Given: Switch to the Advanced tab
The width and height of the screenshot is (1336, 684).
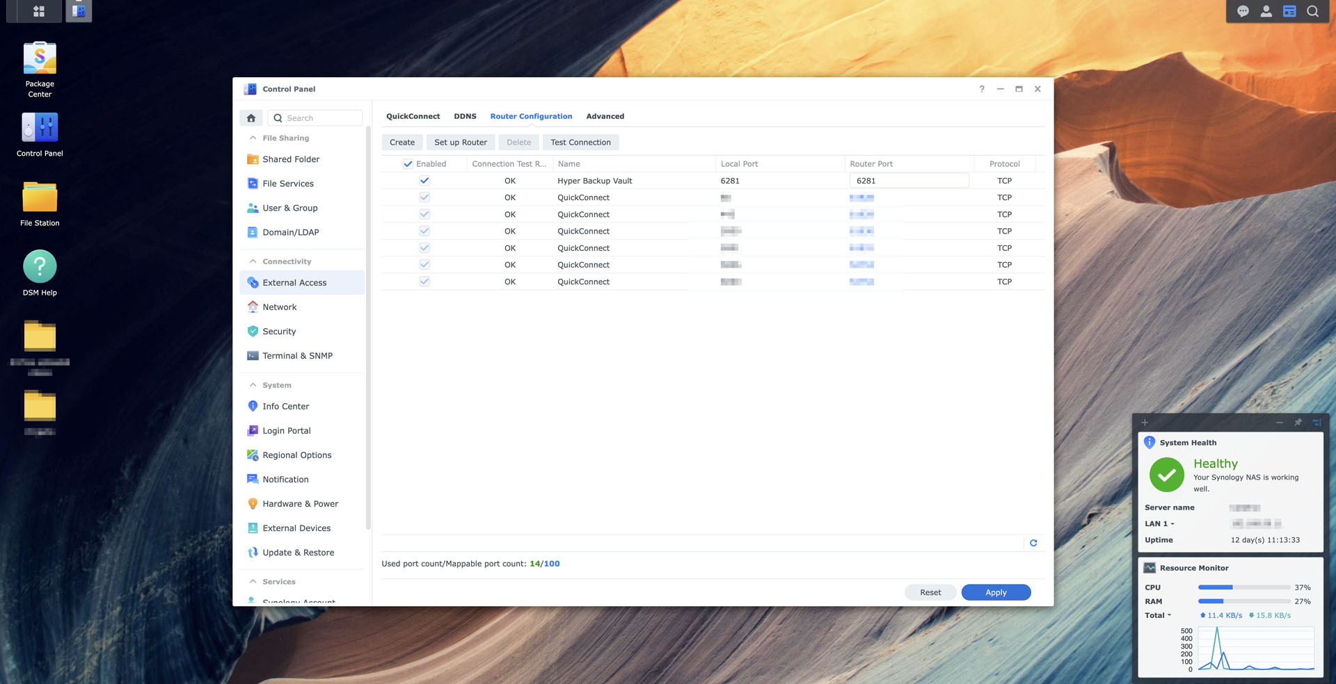Looking at the screenshot, I should point(605,116).
